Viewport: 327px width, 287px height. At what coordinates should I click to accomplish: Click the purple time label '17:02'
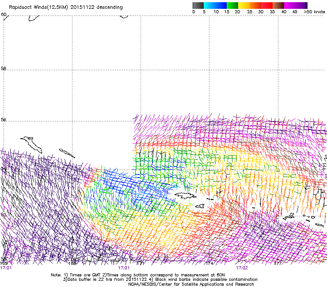(242, 268)
